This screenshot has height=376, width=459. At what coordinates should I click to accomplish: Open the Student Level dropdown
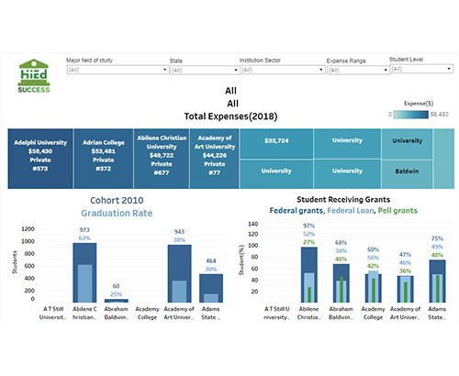click(x=421, y=69)
